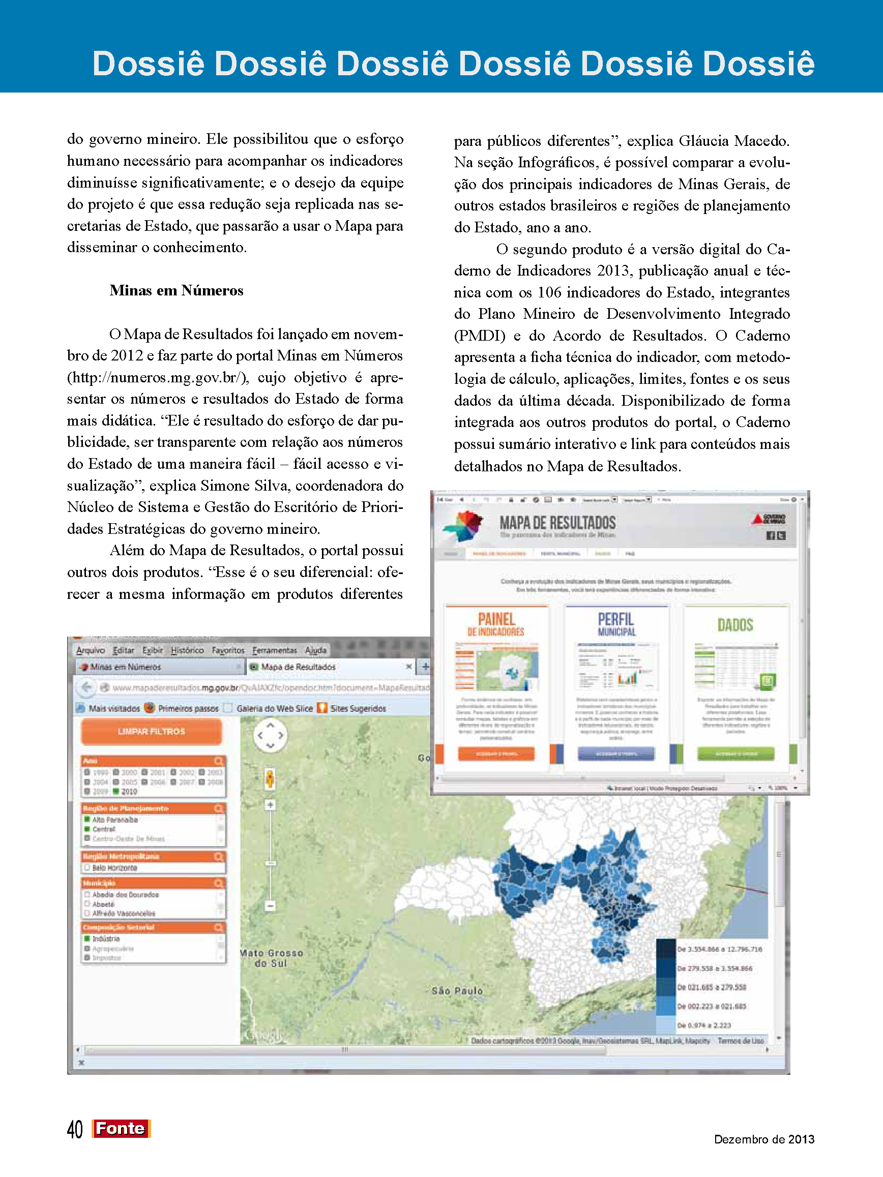Click the lock icon in front window toolbar
The image size is (883, 1177).
pyautogui.click(x=511, y=500)
